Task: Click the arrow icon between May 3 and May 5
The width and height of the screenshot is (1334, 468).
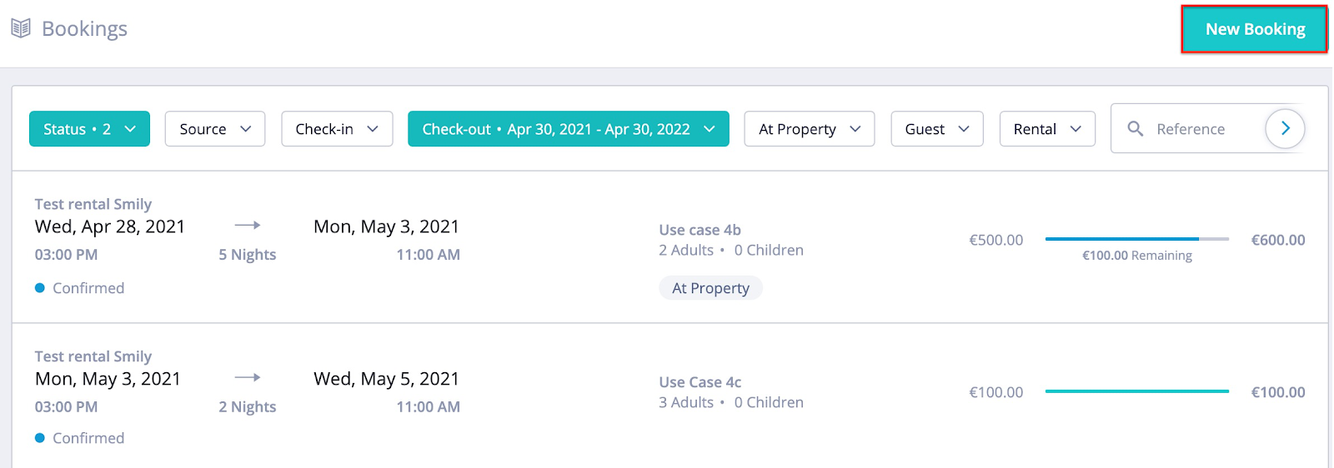Action: click(x=248, y=377)
